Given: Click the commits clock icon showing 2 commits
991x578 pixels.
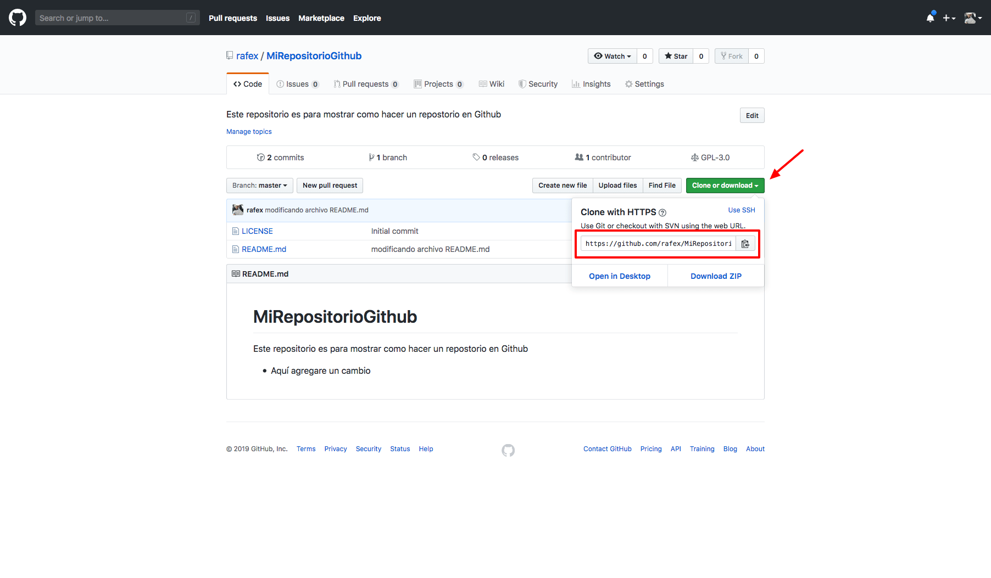Looking at the screenshot, I should [x=261, y=157].
